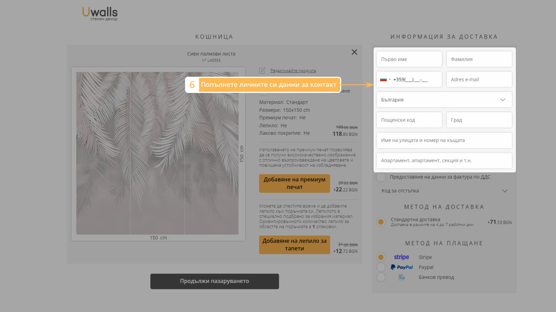Choose the Банков превод radio button

point(381,277)
